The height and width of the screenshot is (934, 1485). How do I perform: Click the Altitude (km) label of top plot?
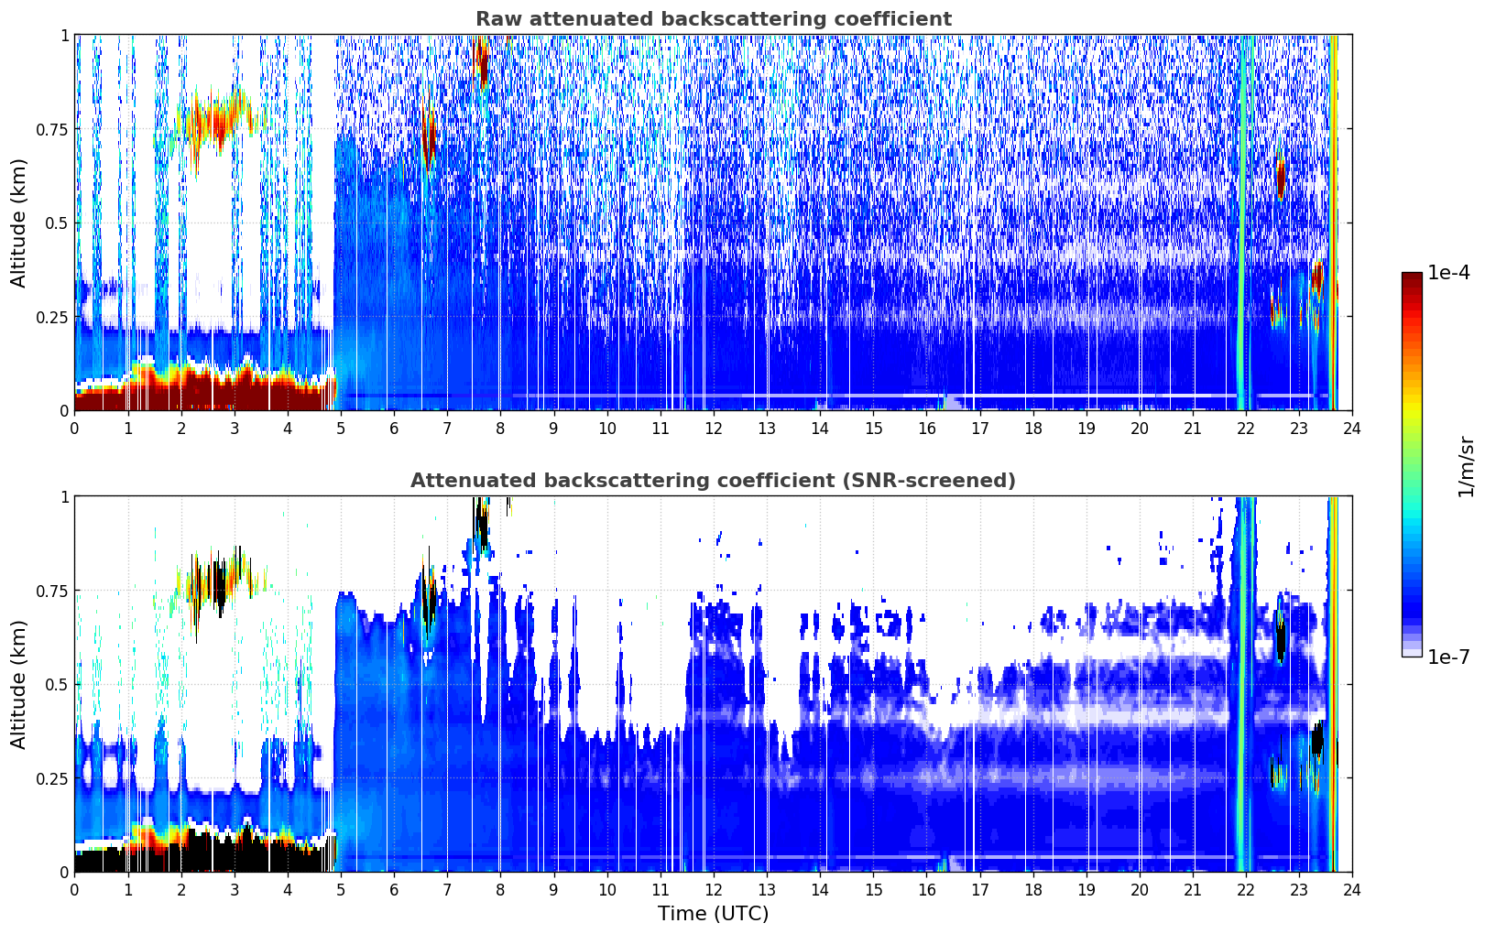point(19,223)
